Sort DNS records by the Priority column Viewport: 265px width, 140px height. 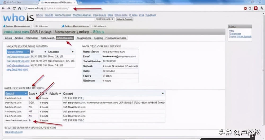click(x=55, y=94)
